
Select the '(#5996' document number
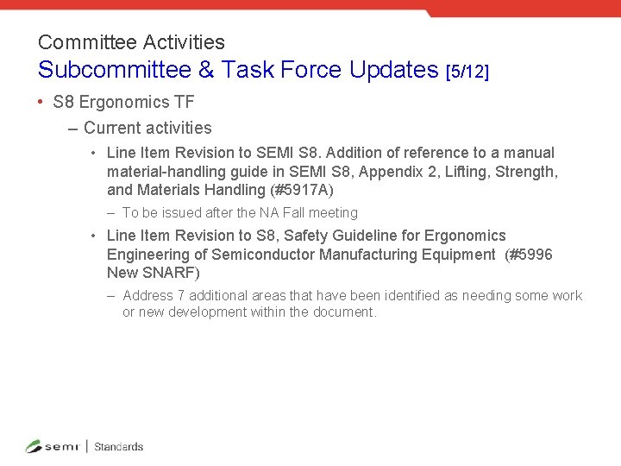pyautogui.click(x=529, y=255)
